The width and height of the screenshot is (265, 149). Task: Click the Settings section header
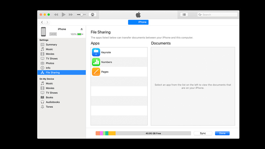point(44,40)
